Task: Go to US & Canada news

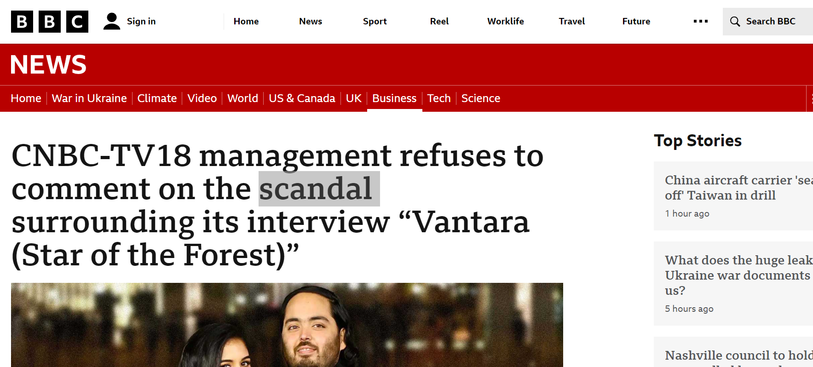Action: [302, 98]
